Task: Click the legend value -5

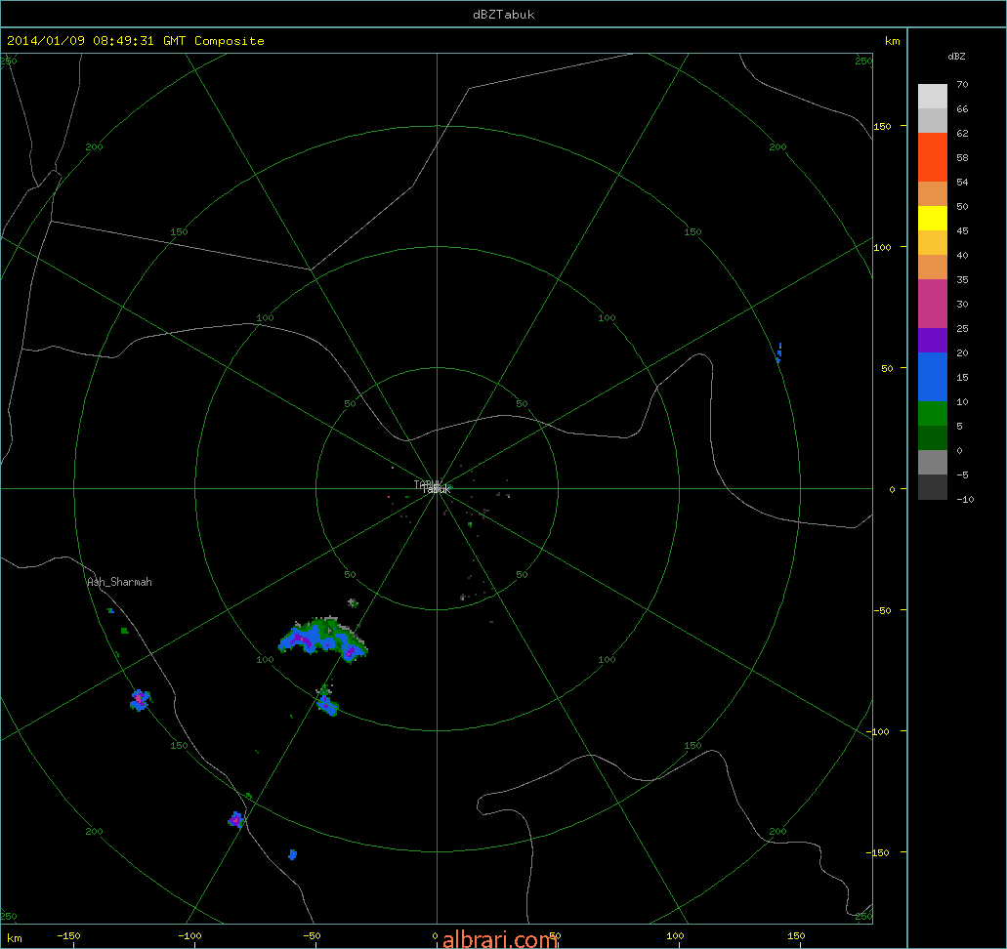Action: [962, 474]
